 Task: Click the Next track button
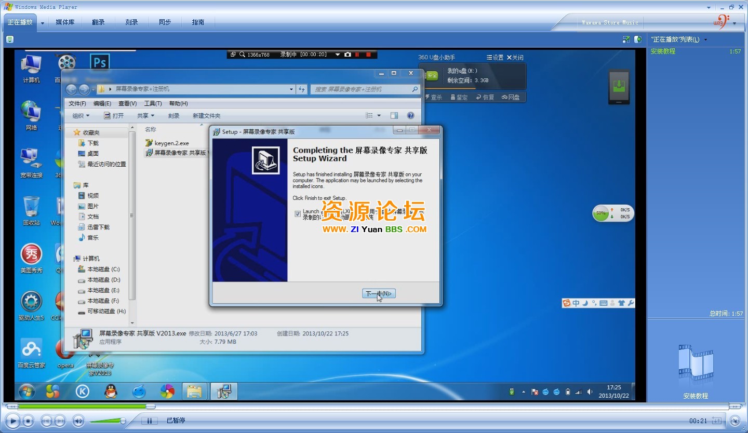coord(60,421)
